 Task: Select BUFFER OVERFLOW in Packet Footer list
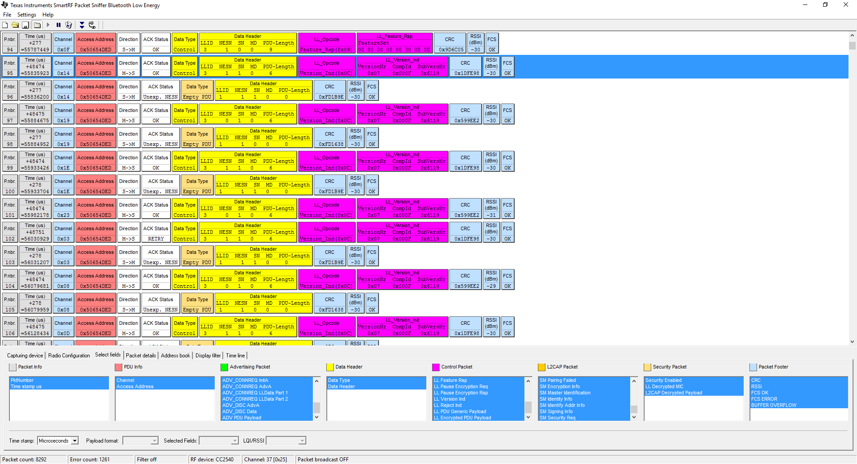tap(799, 406)
